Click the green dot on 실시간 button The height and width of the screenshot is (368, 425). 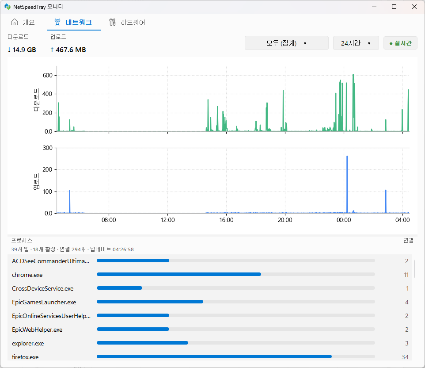[391, 43]
